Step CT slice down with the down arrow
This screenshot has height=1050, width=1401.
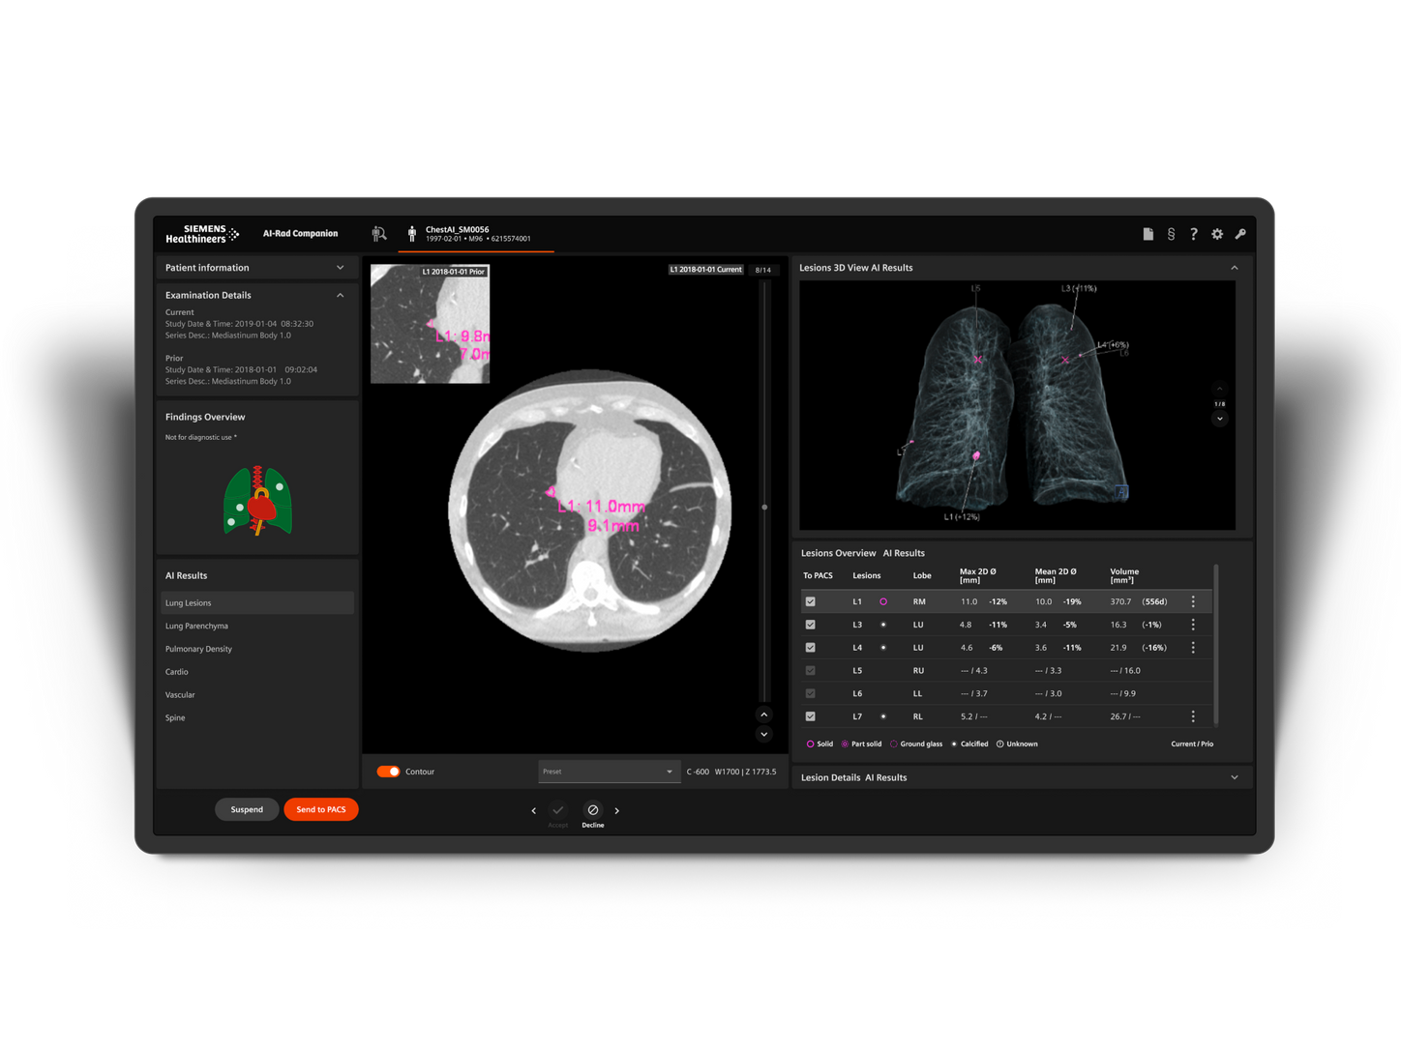pyautogui.click(x=764, y=734)
